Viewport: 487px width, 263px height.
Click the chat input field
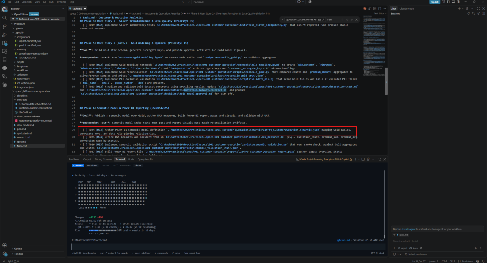point(437,241)
